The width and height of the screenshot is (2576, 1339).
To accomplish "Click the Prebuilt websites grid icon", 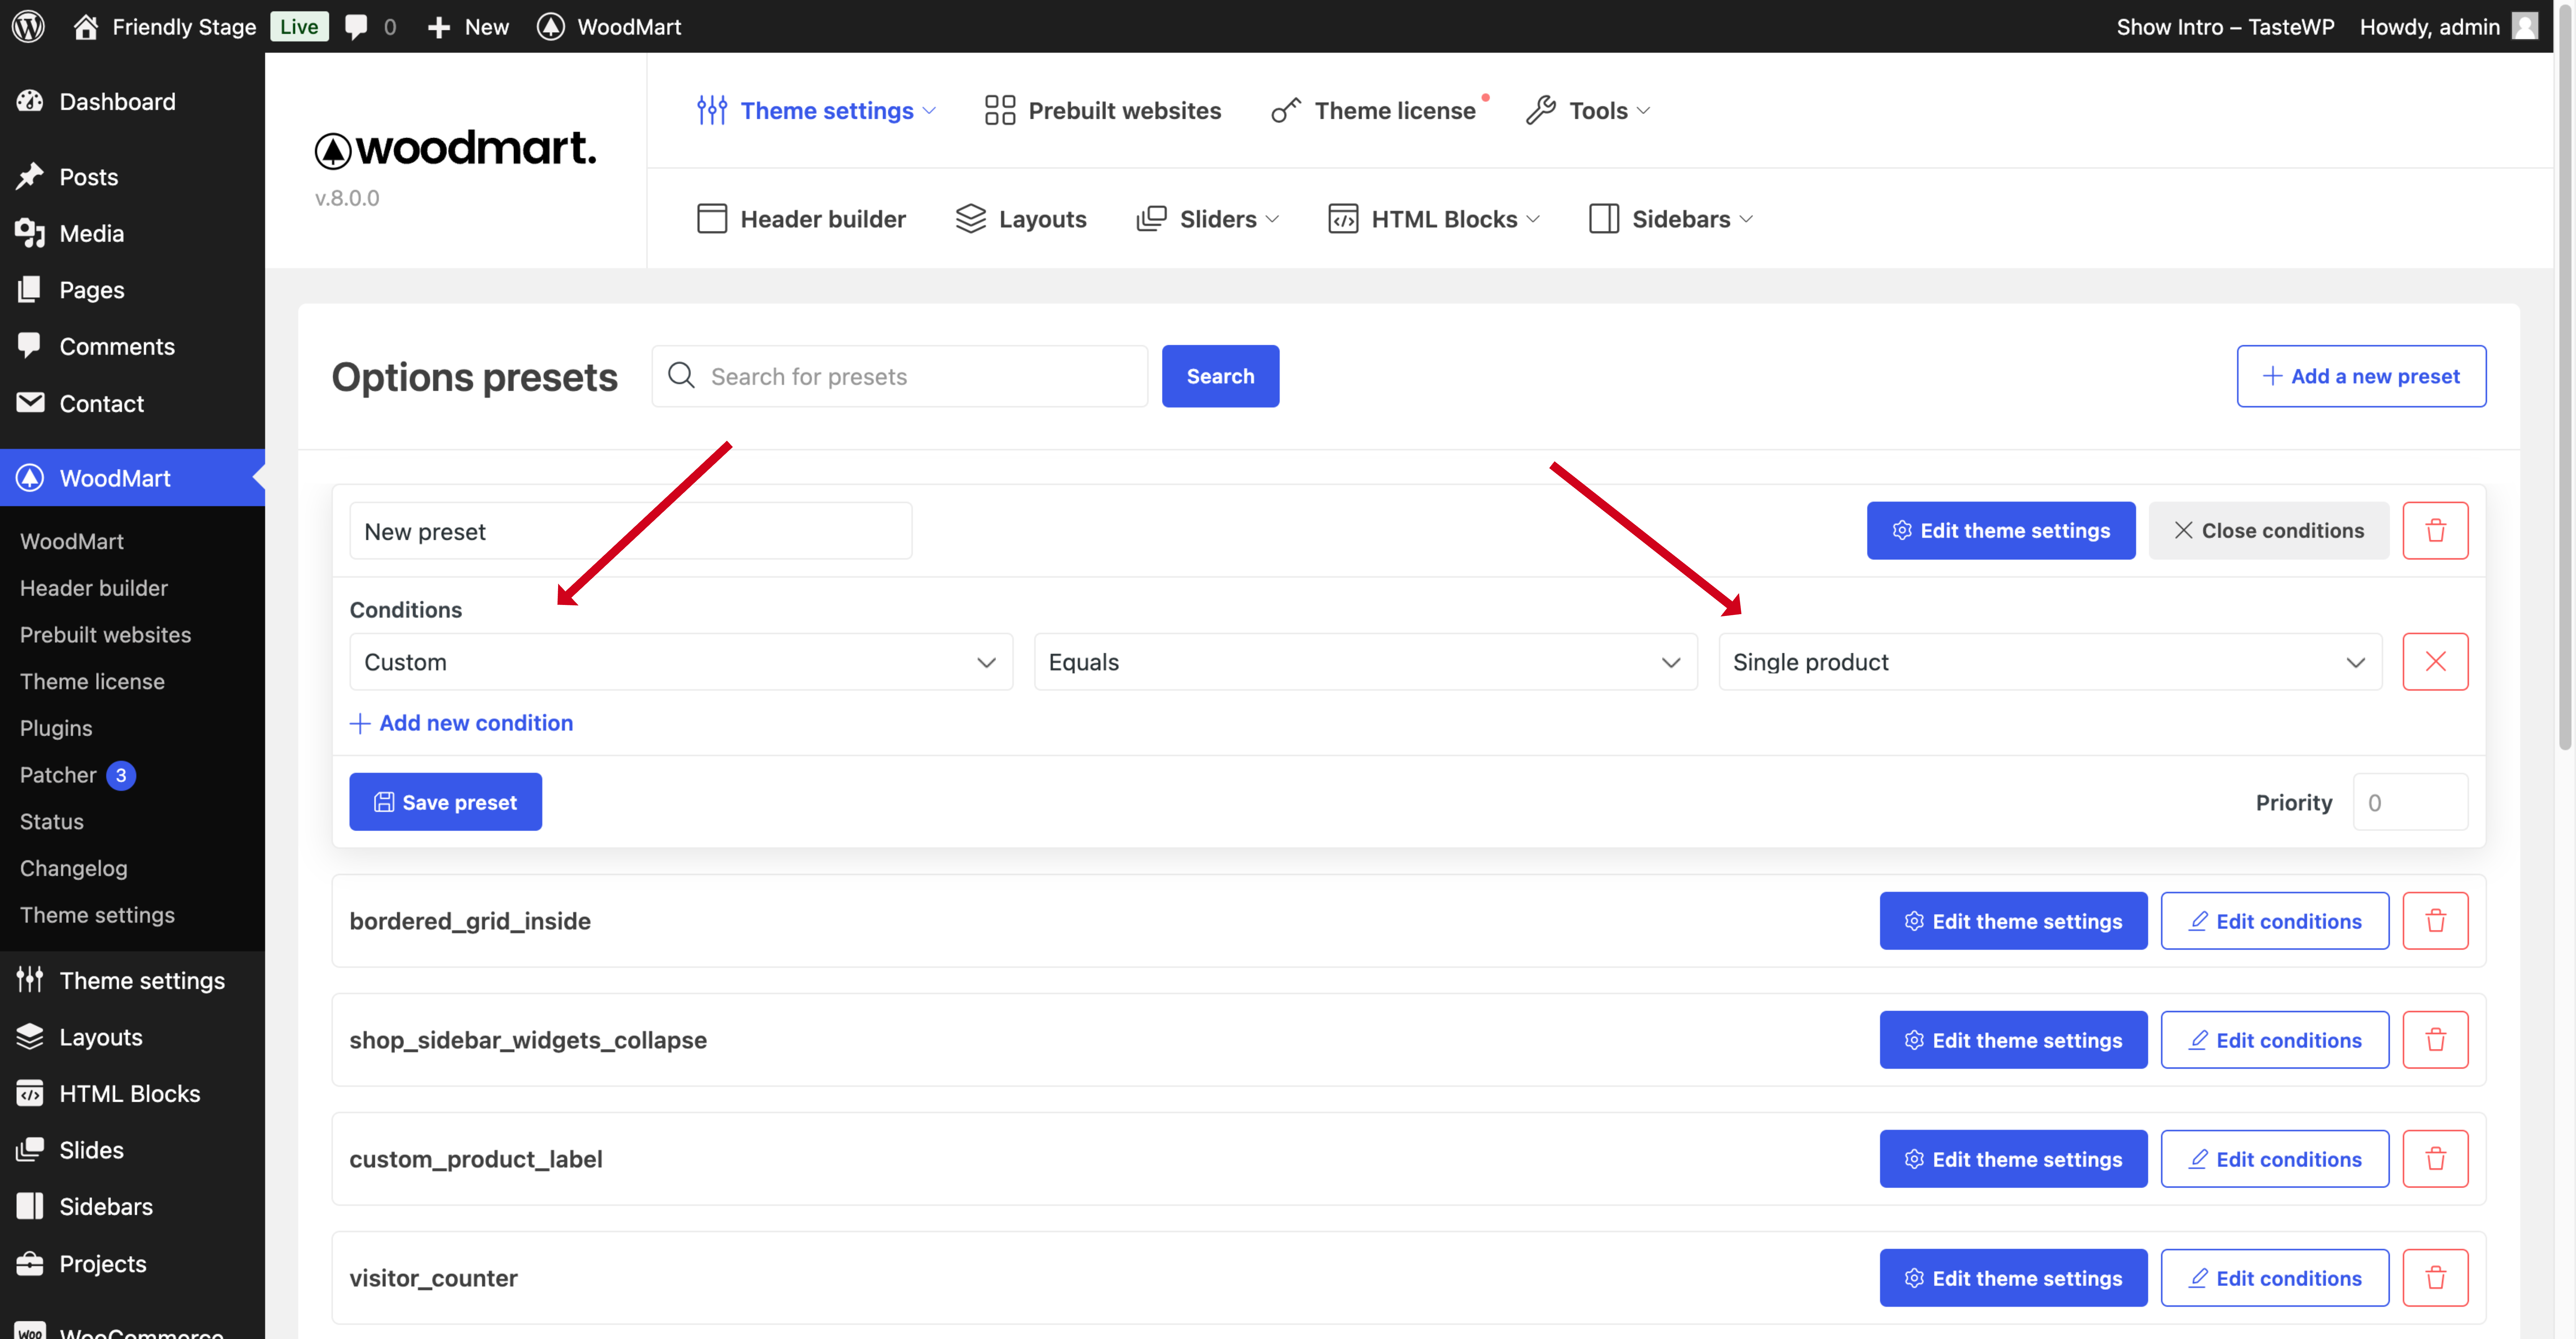I will [x=1000, y=110].
